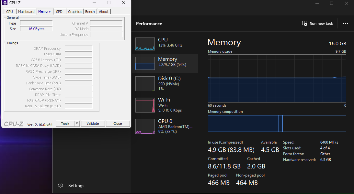The image size is (354, 194).
Task: Show the Wi-Fi activity graph
Action: pyautogui.click(x=145, y=105)
